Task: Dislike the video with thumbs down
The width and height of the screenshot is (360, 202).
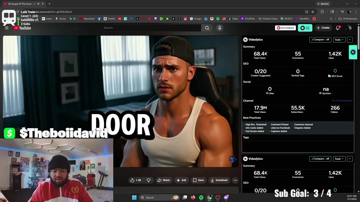Action: (148, 180)
